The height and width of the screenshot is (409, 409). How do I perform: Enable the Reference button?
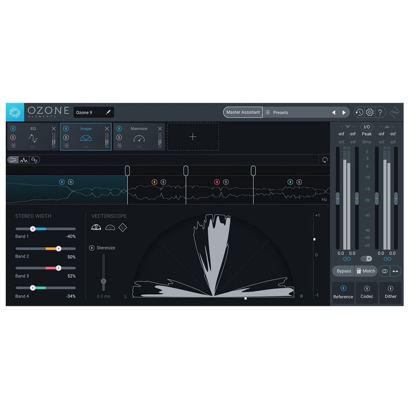pos(343,292)
